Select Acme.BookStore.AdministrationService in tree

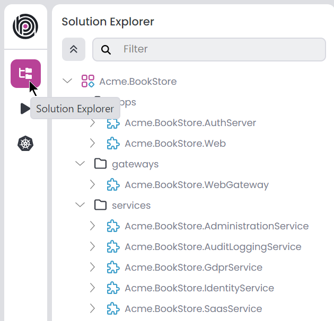pos(216,226)
